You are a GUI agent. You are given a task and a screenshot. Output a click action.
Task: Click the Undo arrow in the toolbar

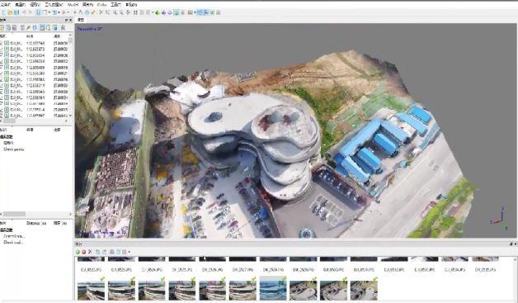tap(24, 12)
